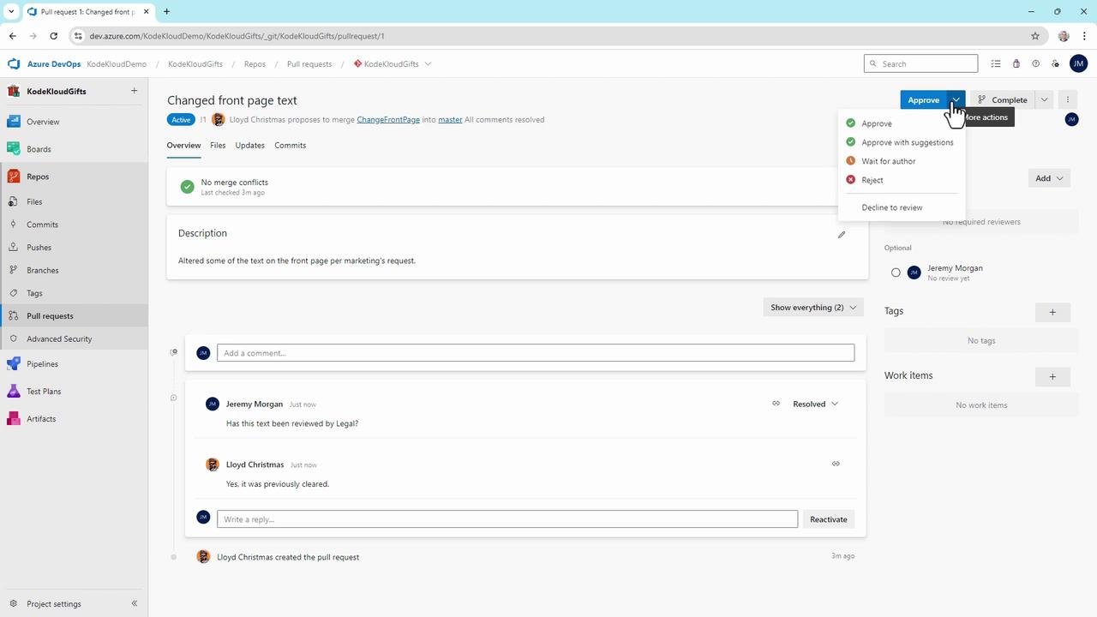Select Reject from the vote menu

pos(902,180)
